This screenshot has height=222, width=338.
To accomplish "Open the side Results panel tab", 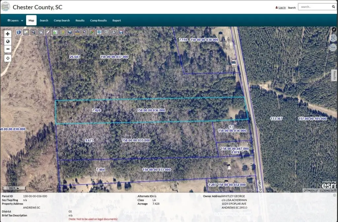I will tap(334, 75).
